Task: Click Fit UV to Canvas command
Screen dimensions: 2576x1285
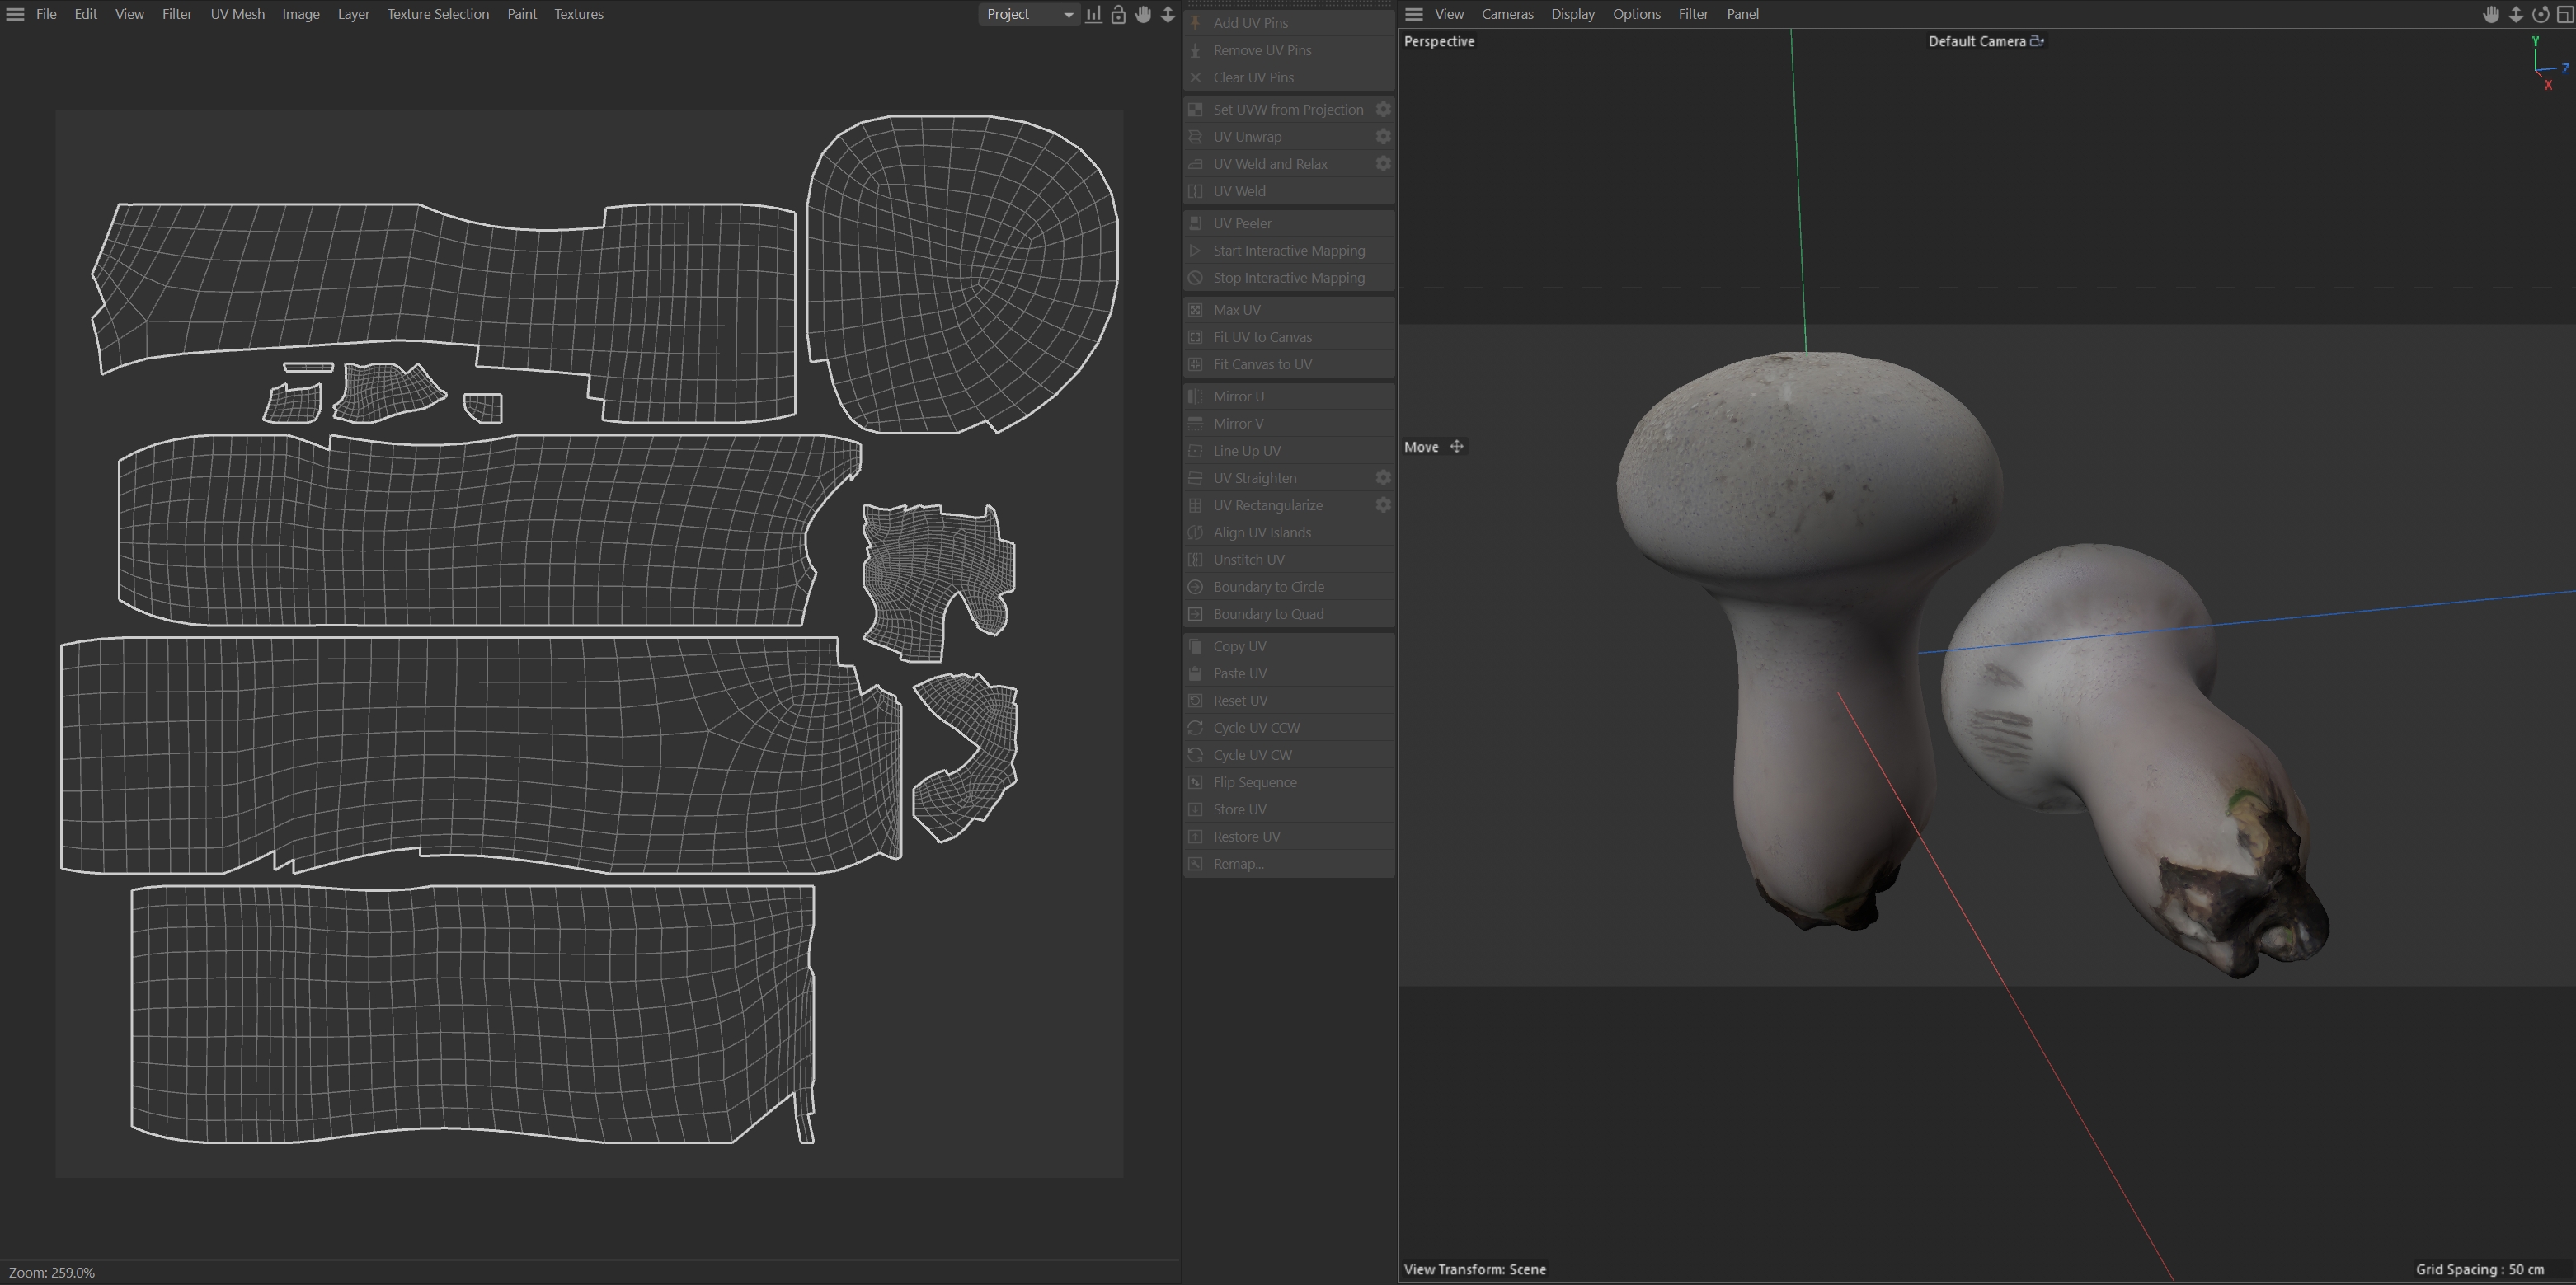Action: pyautogui.click(x=1262, y=338)
